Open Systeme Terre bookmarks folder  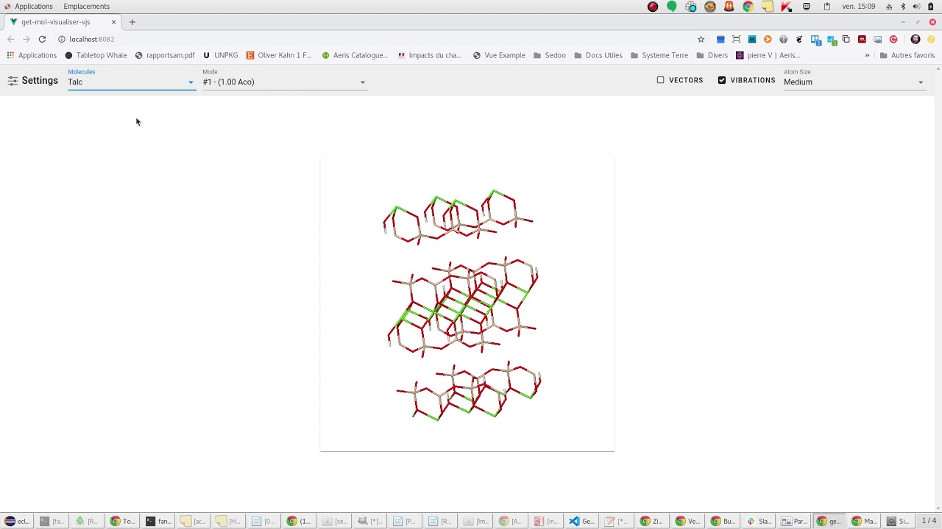659,55
